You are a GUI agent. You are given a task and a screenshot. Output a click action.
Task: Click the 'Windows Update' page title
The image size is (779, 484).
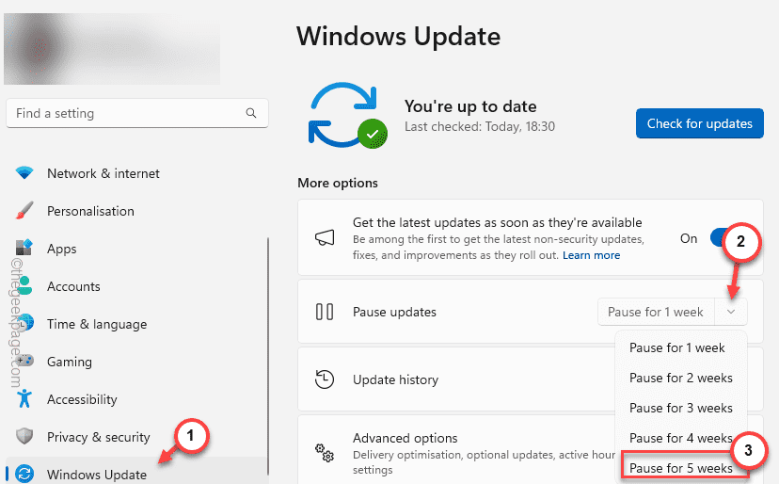coord(399,37)
